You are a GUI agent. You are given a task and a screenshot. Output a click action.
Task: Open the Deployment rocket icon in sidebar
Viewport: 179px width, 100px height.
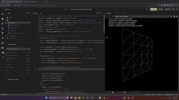point(3,38)
